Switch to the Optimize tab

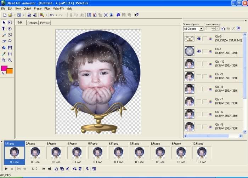click(x=32, y=23)
